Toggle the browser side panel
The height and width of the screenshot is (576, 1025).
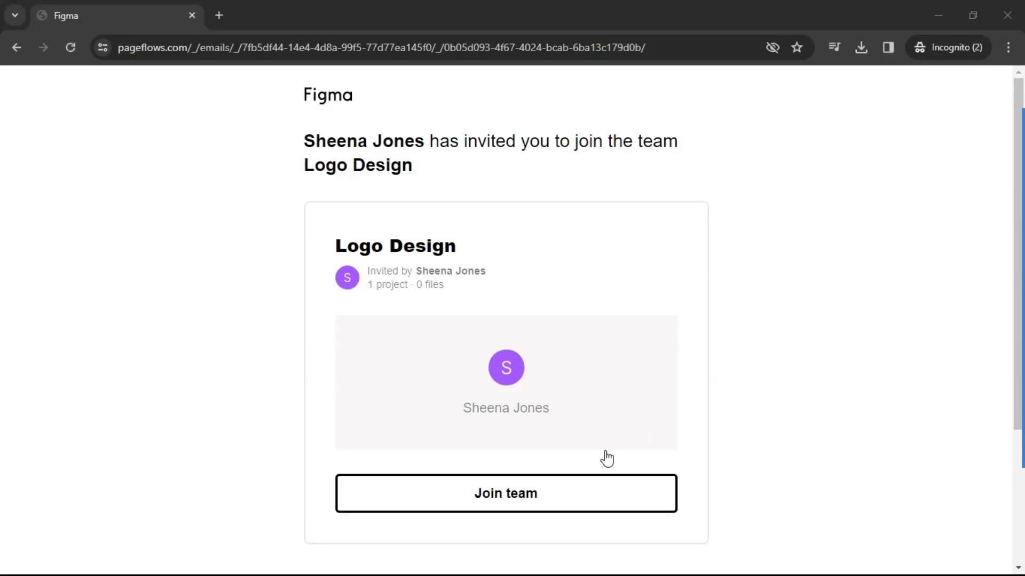[x=888, y=47]
